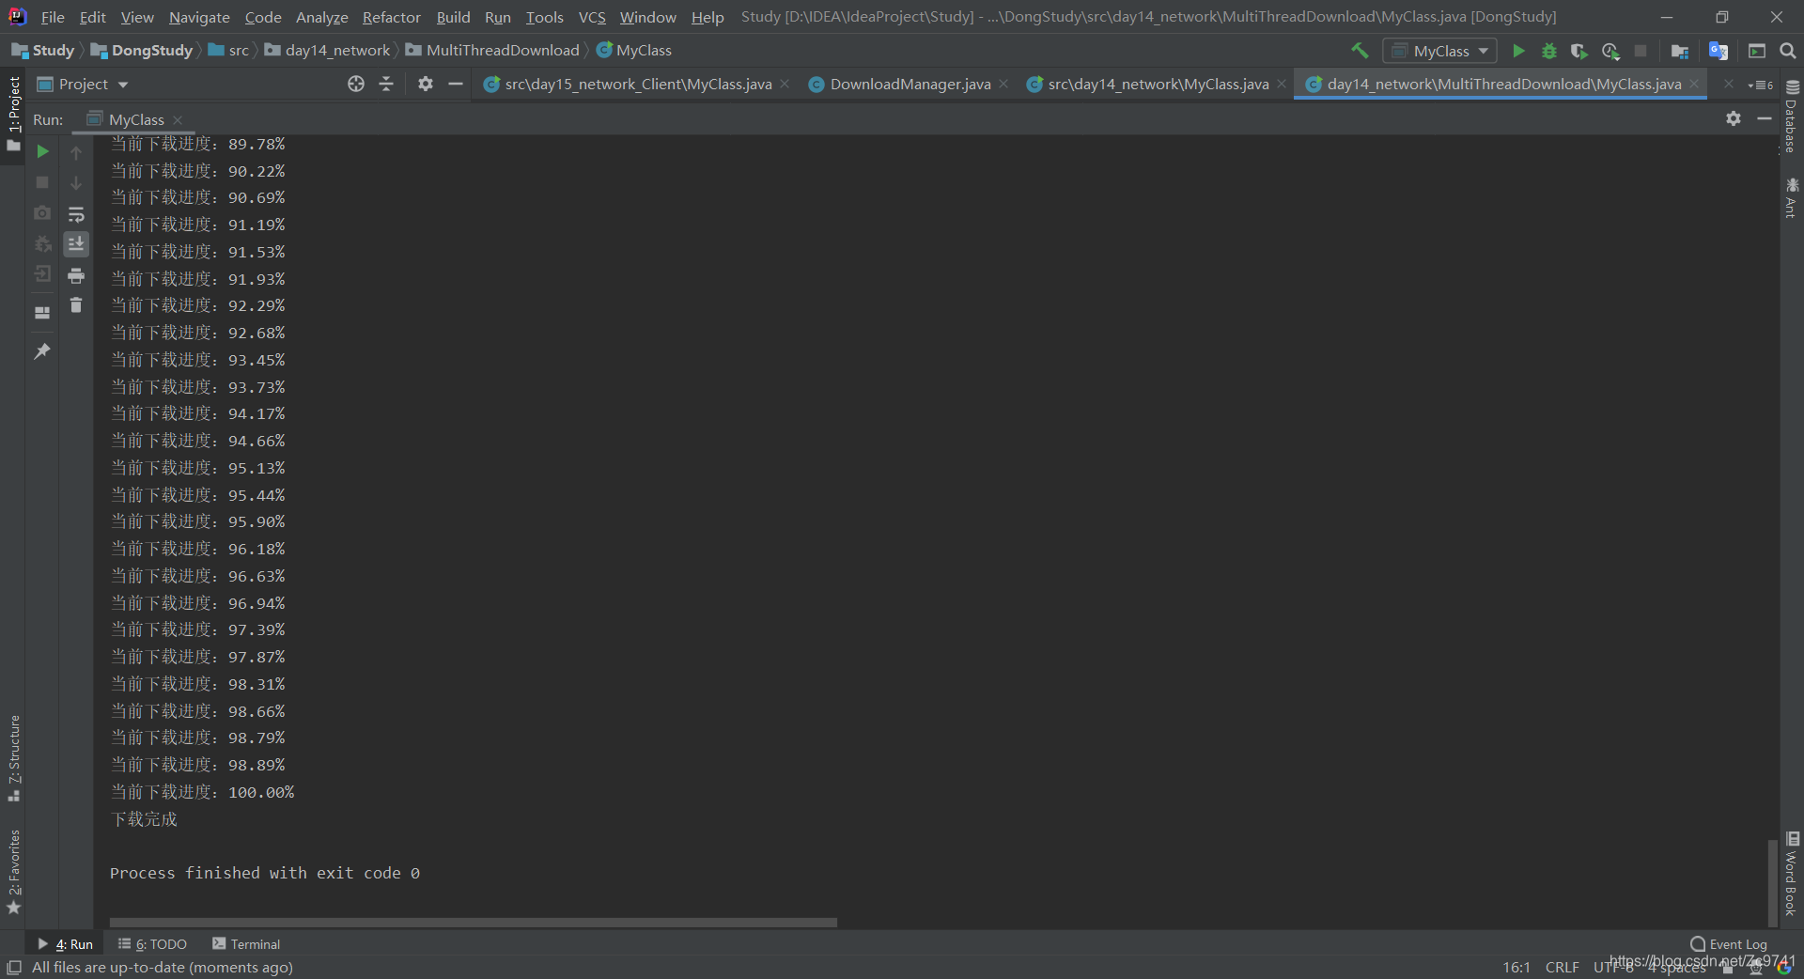1804x979 pixels.
Task: Click the 16:1 cursor position indicator
Action: click(1516, 968)
